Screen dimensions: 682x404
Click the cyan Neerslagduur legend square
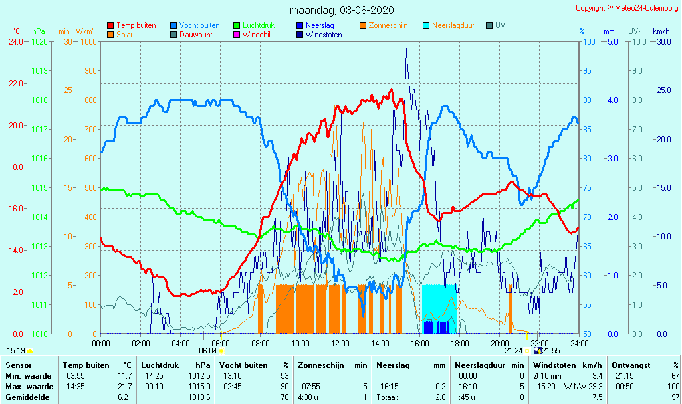tap(426, 25)
